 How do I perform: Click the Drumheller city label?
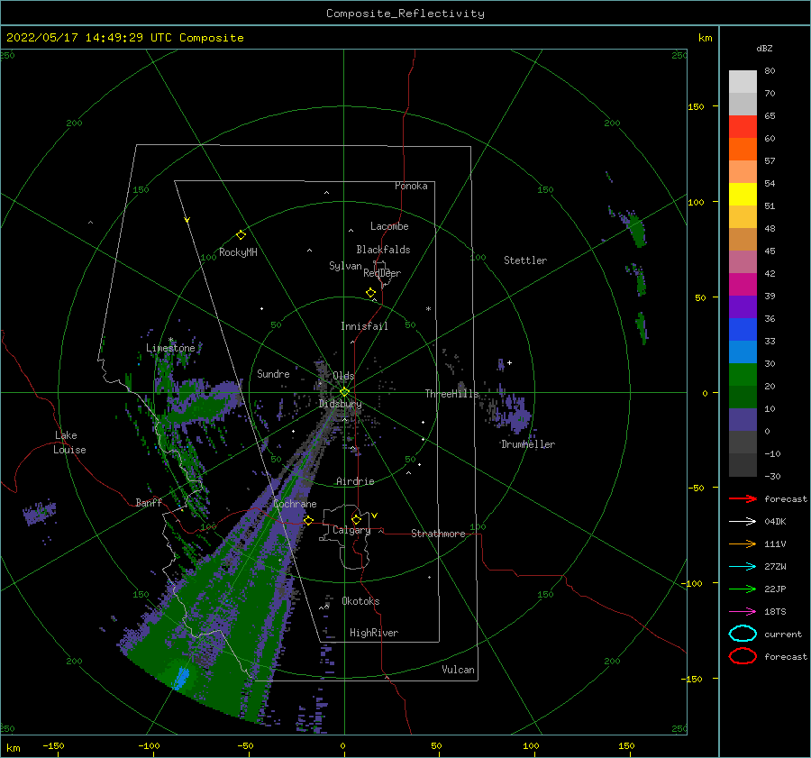(528, 444)
